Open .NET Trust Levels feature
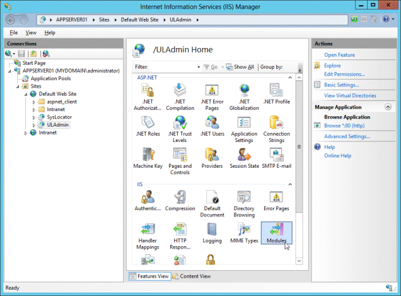This screenshot has width=401, height=296. 180,129
